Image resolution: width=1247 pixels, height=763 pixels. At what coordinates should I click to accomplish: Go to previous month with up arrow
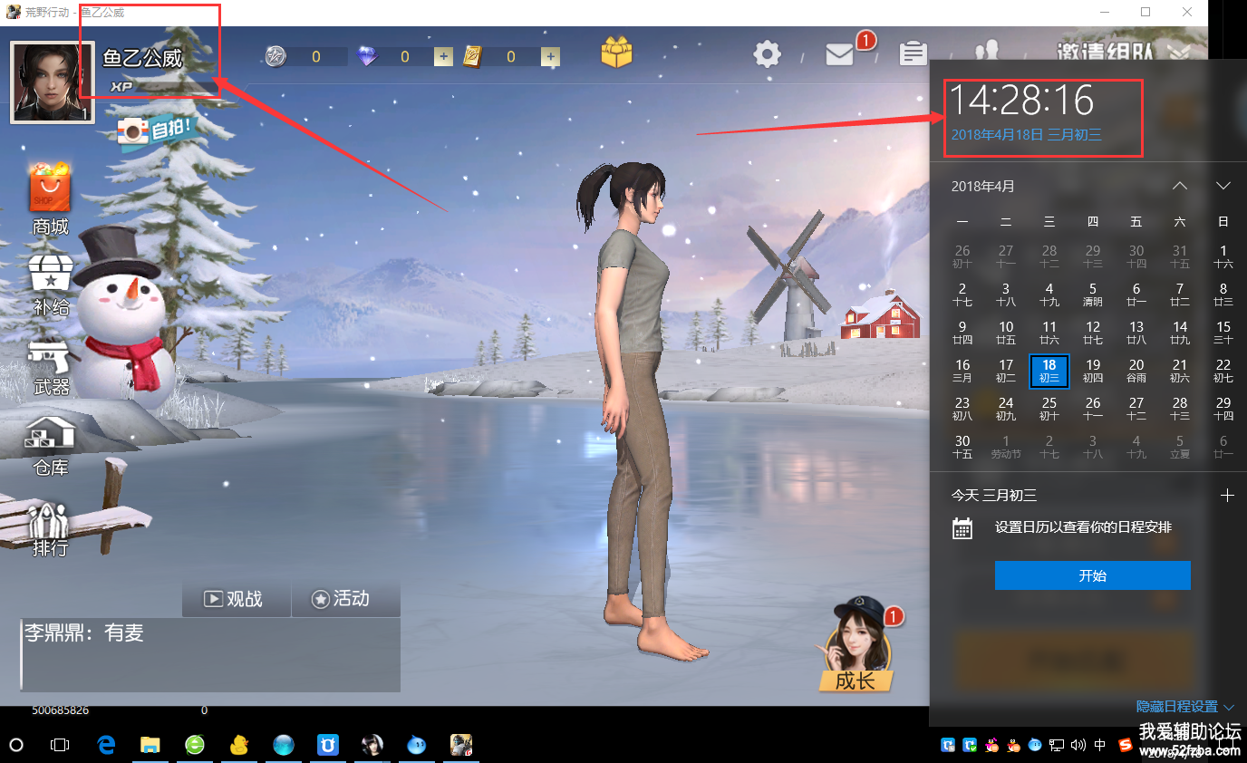[1180, 186]
